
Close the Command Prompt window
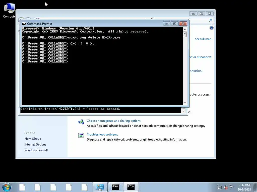[183, 24]
